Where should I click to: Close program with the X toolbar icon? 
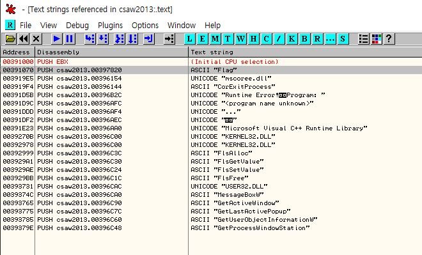coord(36,39)
